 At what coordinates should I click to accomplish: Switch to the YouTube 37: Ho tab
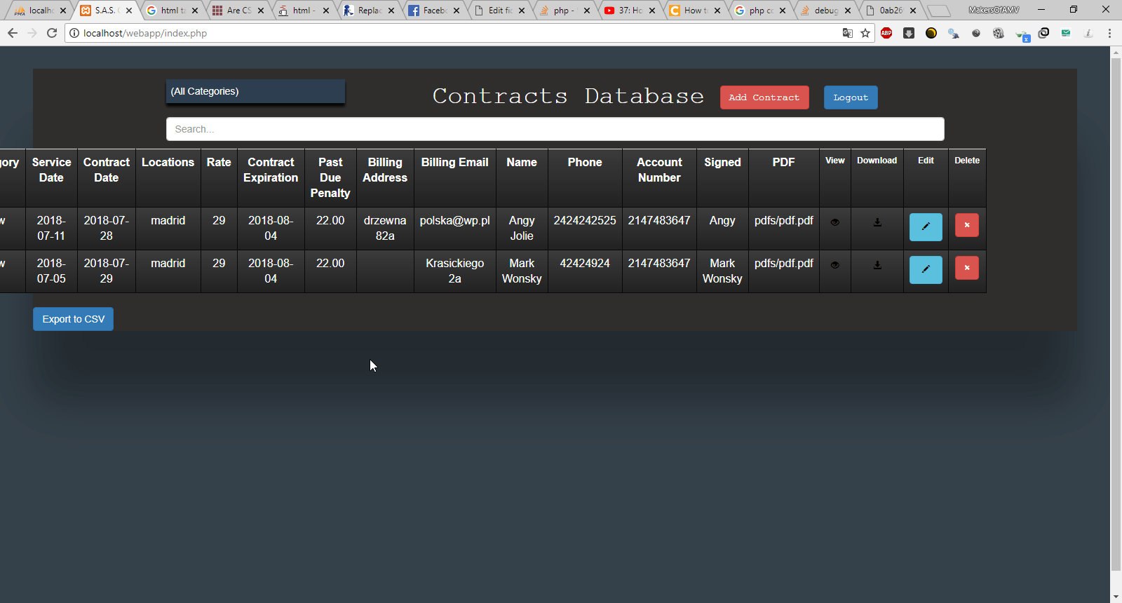pyautogui.click(x=629, y=11)
